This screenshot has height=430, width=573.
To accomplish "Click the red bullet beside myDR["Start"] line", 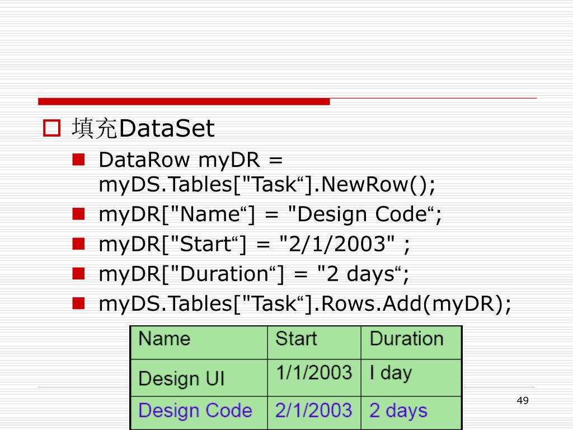I will 78,243.
